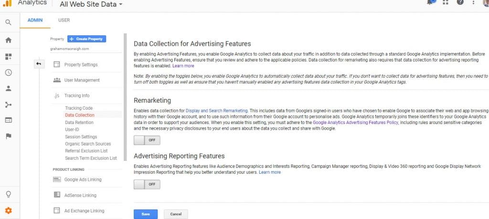Select Tracking Code menu item
The image size is (489, 219).
(79, 108)
